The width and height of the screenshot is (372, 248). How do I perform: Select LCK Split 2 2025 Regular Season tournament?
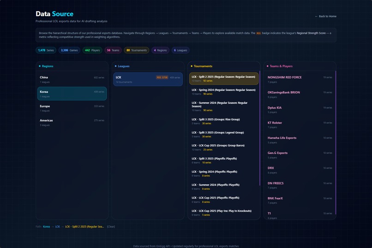point(224,79)
